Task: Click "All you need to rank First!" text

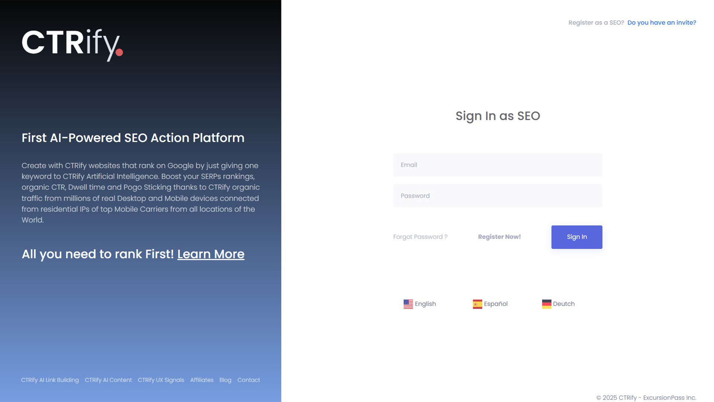Action: point(98,254)
